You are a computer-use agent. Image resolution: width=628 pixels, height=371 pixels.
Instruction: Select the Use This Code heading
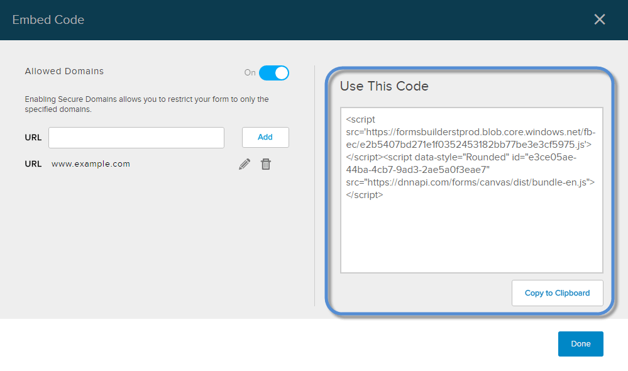tap(384, 86)
